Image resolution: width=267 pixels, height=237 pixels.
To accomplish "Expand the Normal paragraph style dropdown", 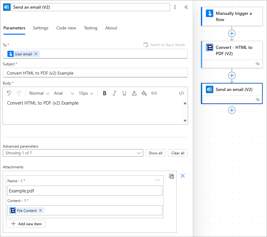I will click(39, 93).
